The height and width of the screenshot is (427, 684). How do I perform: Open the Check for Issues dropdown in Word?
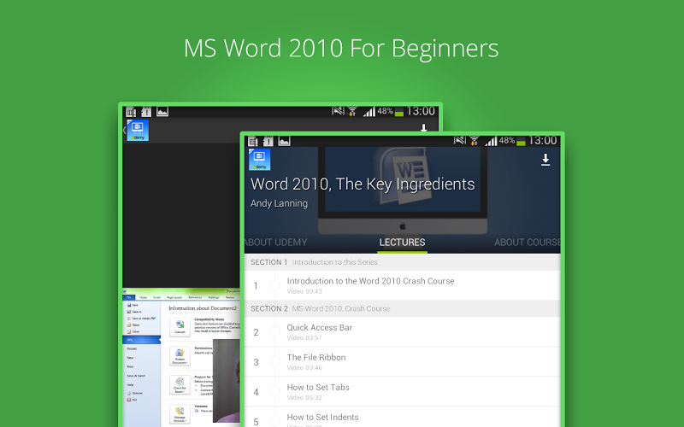[180, 386]
